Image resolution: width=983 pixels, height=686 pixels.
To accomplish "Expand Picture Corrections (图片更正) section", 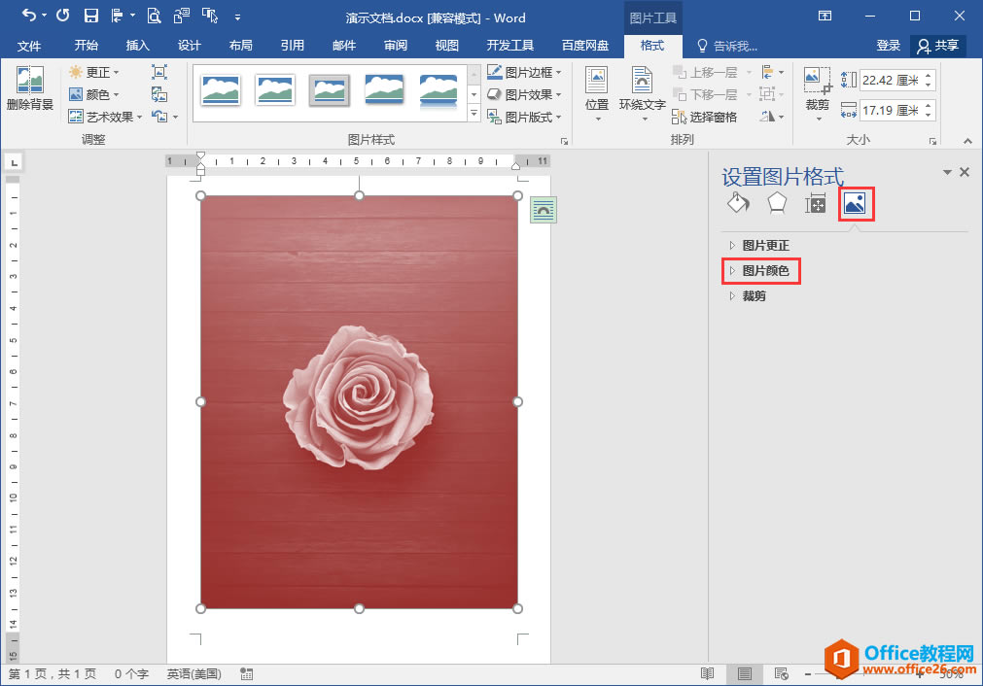I will click(x=759, y=246).
